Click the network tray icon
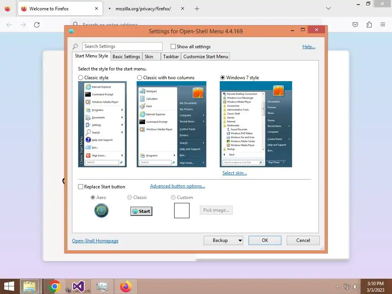 (347, 287)
